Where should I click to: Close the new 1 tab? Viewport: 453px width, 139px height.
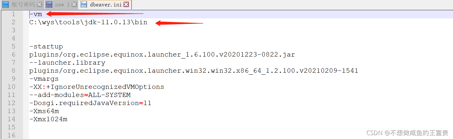pos(74,5)
